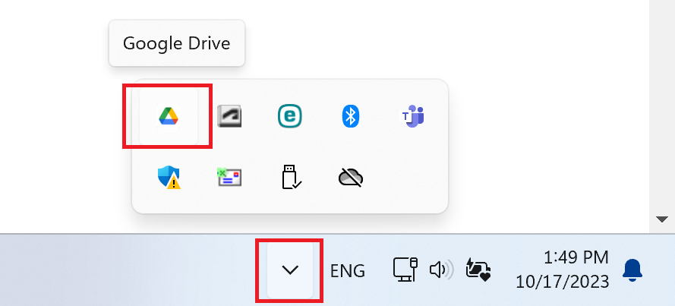Click the envelope card tray icon
Screen dimensions: 675x306
pos(229,178)
